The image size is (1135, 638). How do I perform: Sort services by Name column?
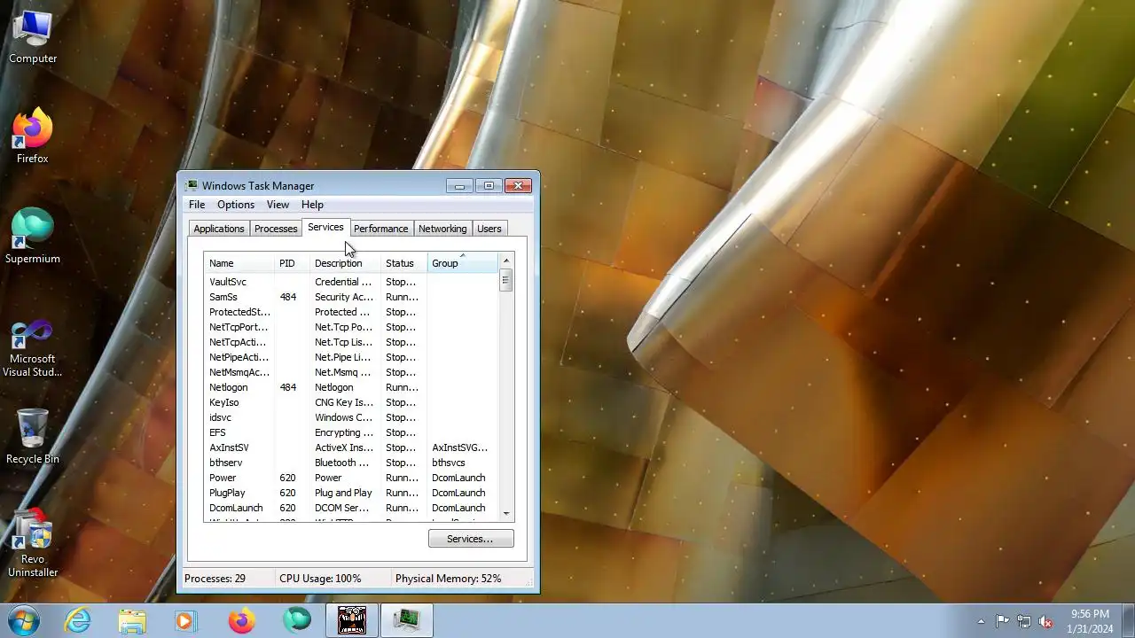coord(239,263)
